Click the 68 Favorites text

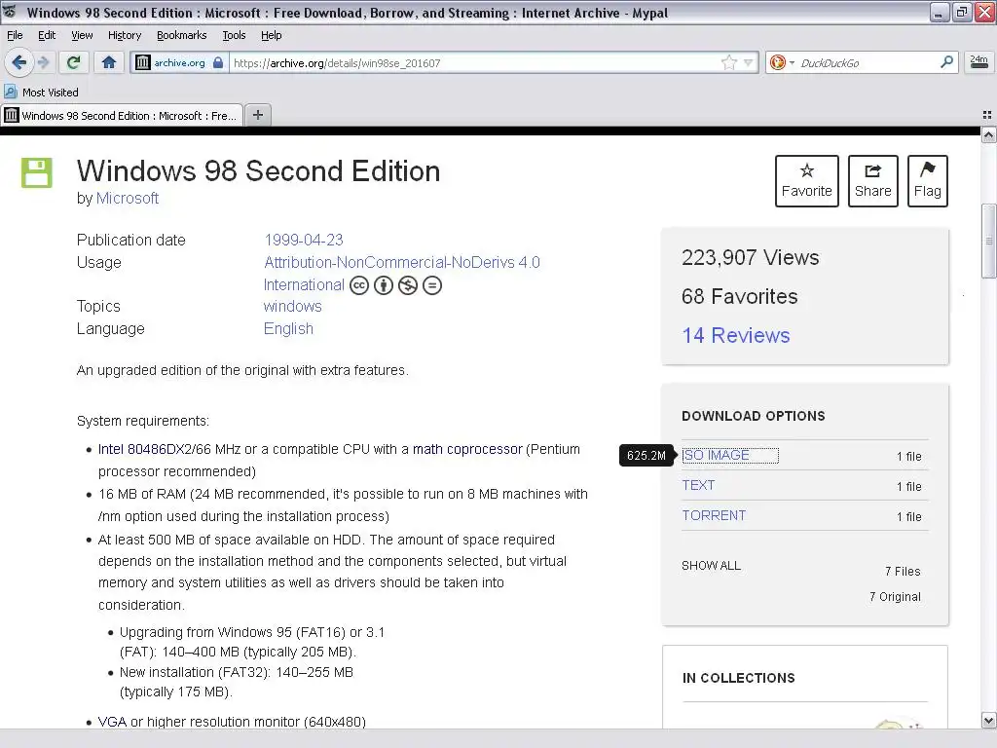[740, 296]
